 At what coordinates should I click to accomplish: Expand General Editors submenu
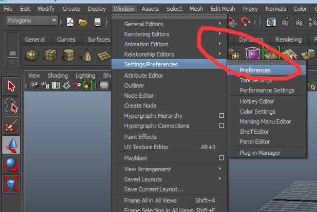tap(170, 24)
